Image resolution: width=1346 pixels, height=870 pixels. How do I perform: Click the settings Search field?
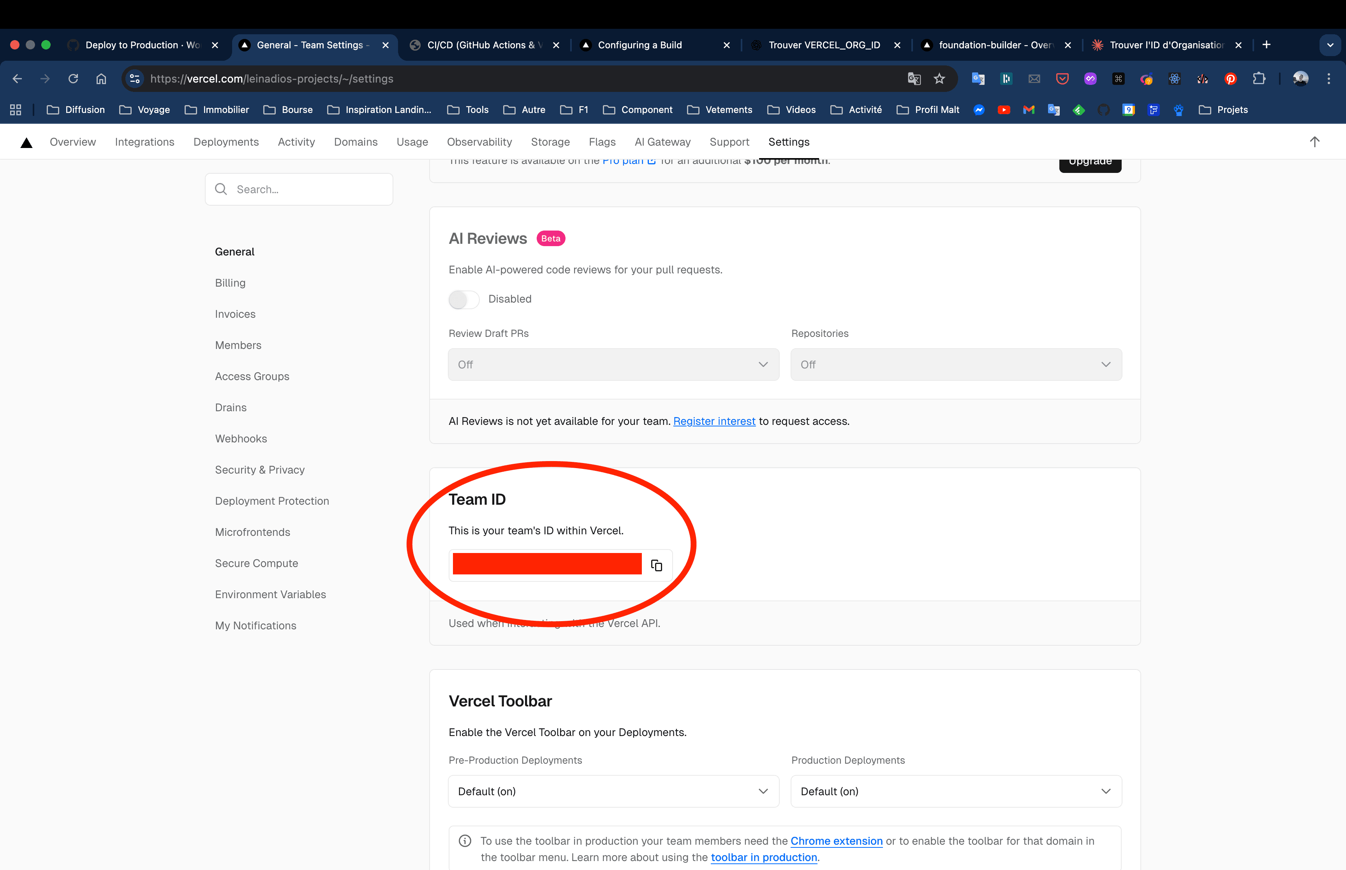pyautogui.click(x=300, y=189)
